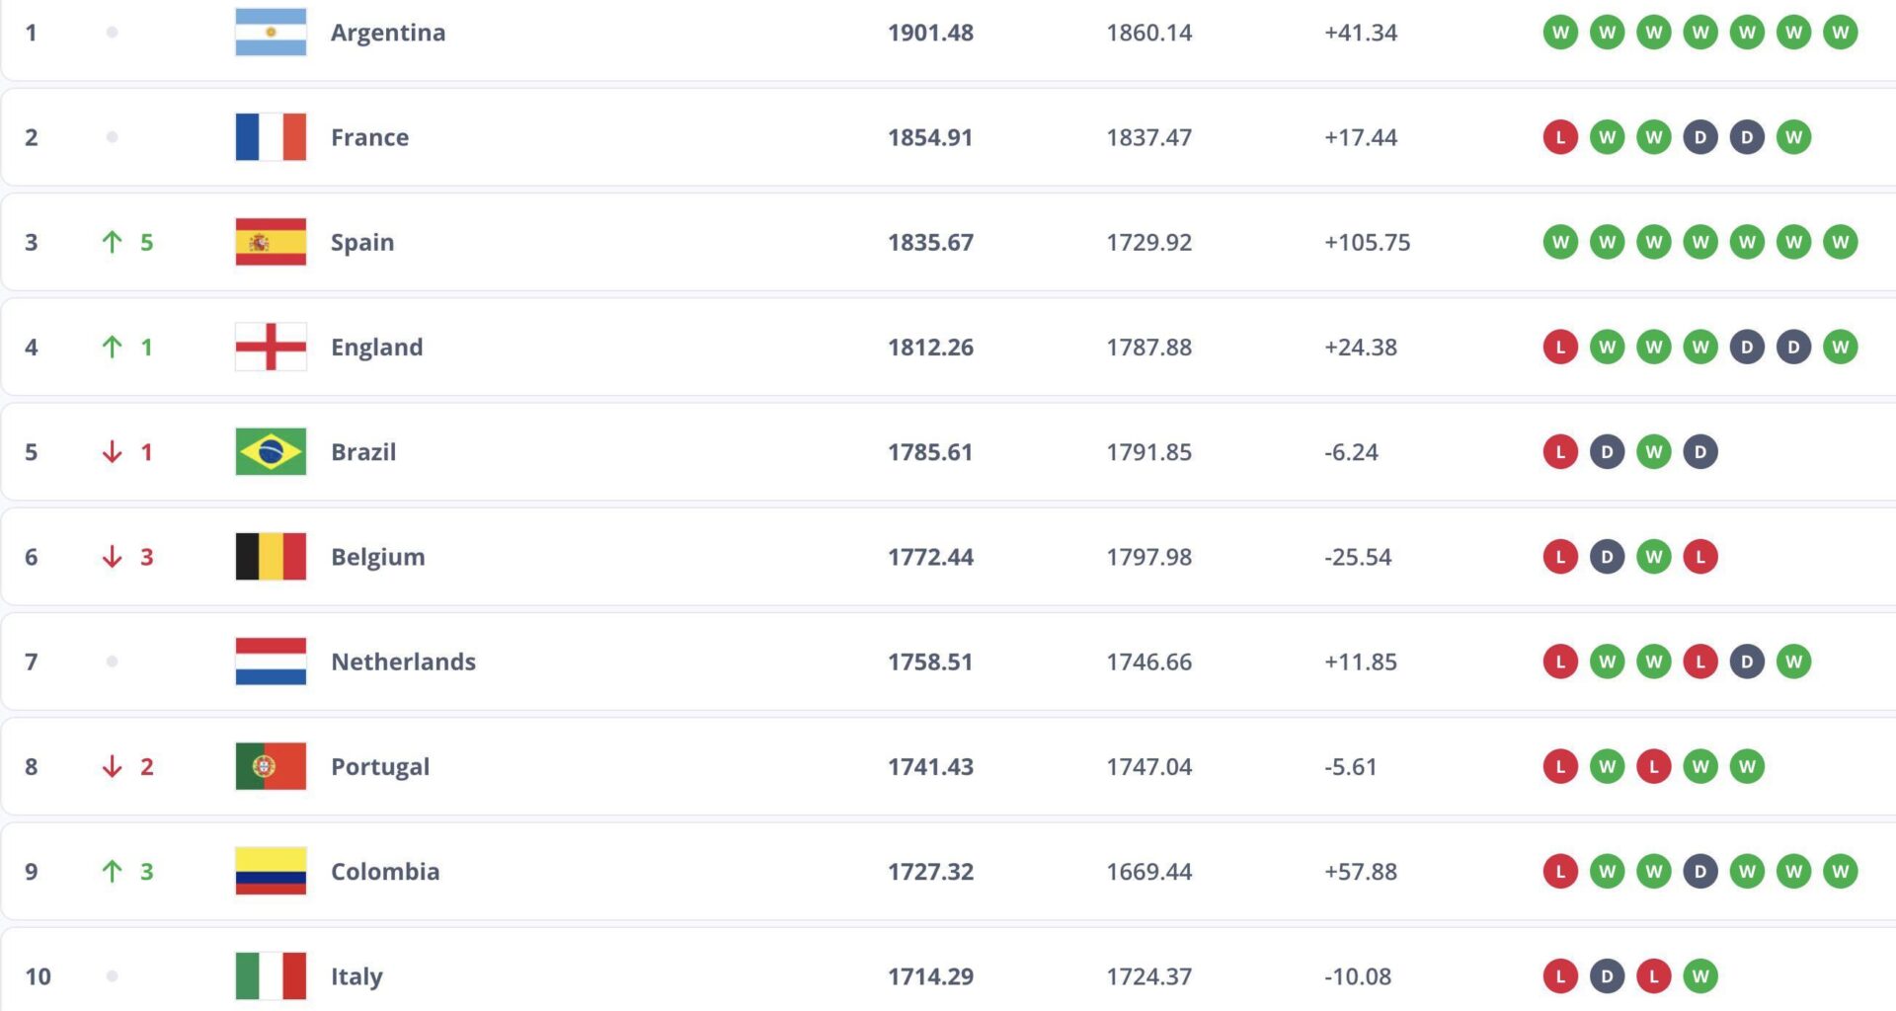
Task: Click the Brazil flag icon
Action: tap(271, 451)
